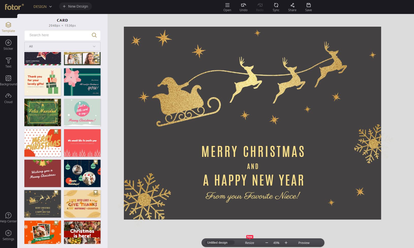Select the Text tool
The width and height of the screenshot is (414, 248).
pyautogui.click(x=8, y=62)
